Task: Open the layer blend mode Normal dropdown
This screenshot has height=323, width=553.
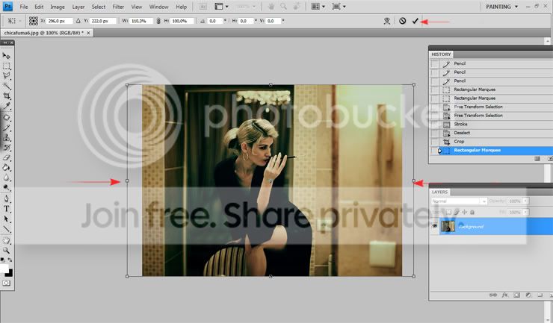Action: click(459, 201)
